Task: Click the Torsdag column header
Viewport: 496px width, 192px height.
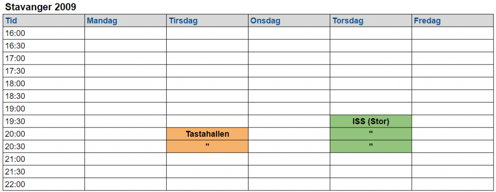Action: tap(371, 20)
